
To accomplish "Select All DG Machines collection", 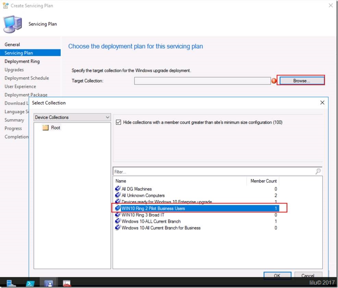I will click(x=136, y=189).
